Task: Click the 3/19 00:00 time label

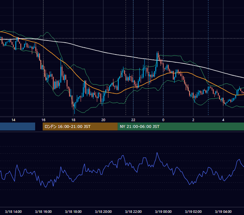Action: click(163, 211)
